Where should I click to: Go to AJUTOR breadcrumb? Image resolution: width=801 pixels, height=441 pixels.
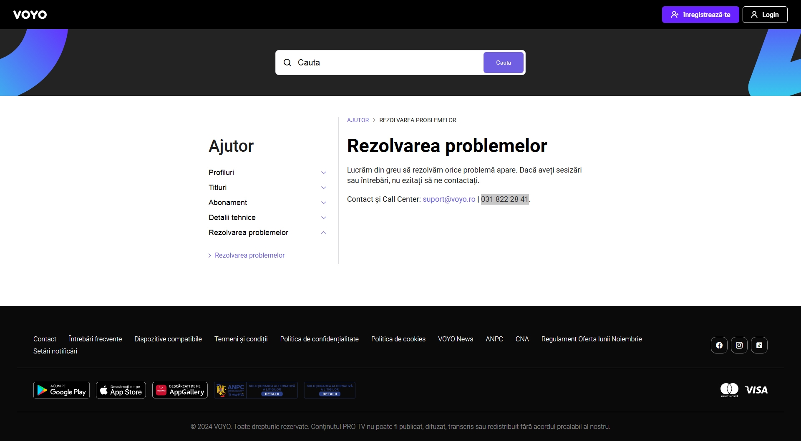pyautogui.click(x=358, y=120)
